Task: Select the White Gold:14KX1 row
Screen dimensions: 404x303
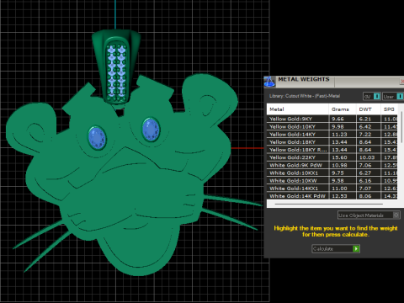Action: (x=332, y=189)
